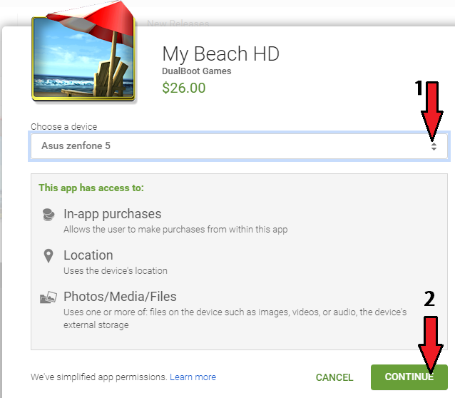Viewport: 455px width, 398px height.
Task: Click the In-app purchases description text
Action: click(x=175, y=230)
